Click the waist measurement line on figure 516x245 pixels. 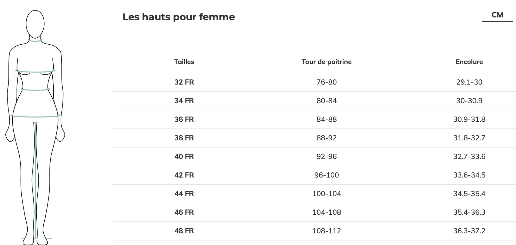(x=35, y=90)
